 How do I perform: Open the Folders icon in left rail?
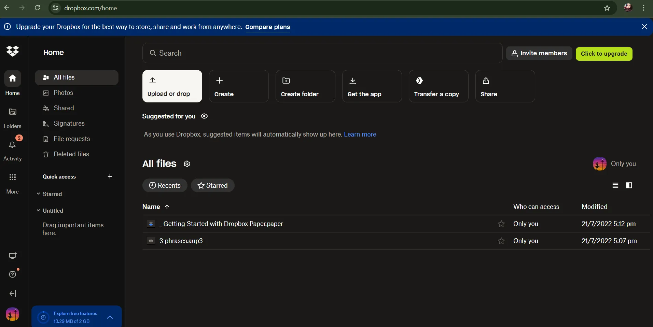(13, 112)
